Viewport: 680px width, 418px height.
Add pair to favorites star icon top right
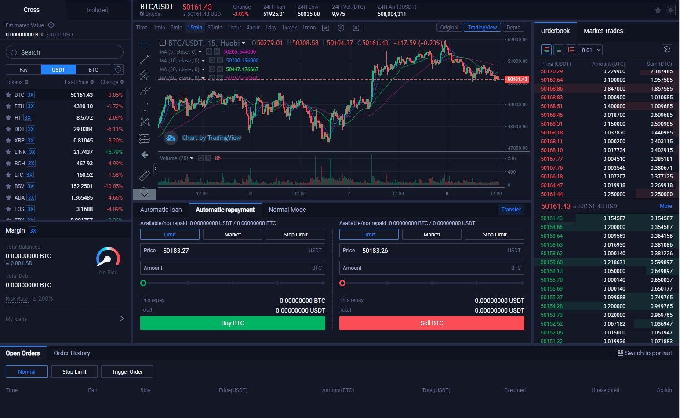[658, 10]
